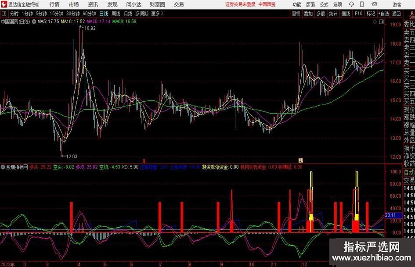Click the MA5: 17.75 label
This screenshot has height=267, width=415.
coord(48,21)
